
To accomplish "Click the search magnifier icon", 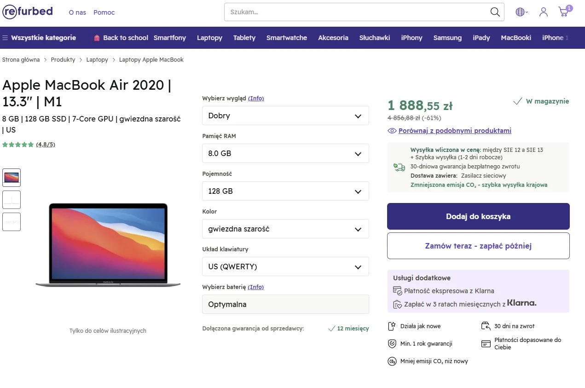I will click(495, 12).
